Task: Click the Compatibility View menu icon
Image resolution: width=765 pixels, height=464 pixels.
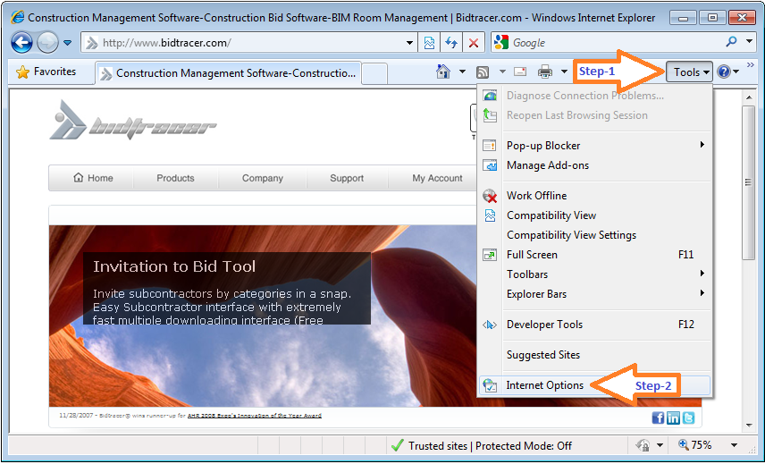Action: click(x=490, y=215)
